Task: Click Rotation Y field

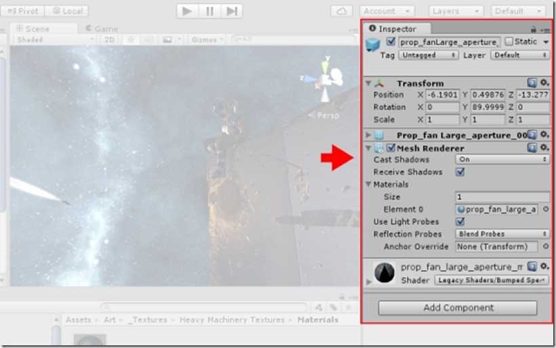Action: tap(488, 107)
